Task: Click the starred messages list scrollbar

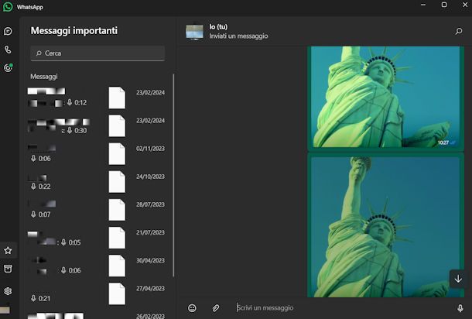Action: pos(173,175)
